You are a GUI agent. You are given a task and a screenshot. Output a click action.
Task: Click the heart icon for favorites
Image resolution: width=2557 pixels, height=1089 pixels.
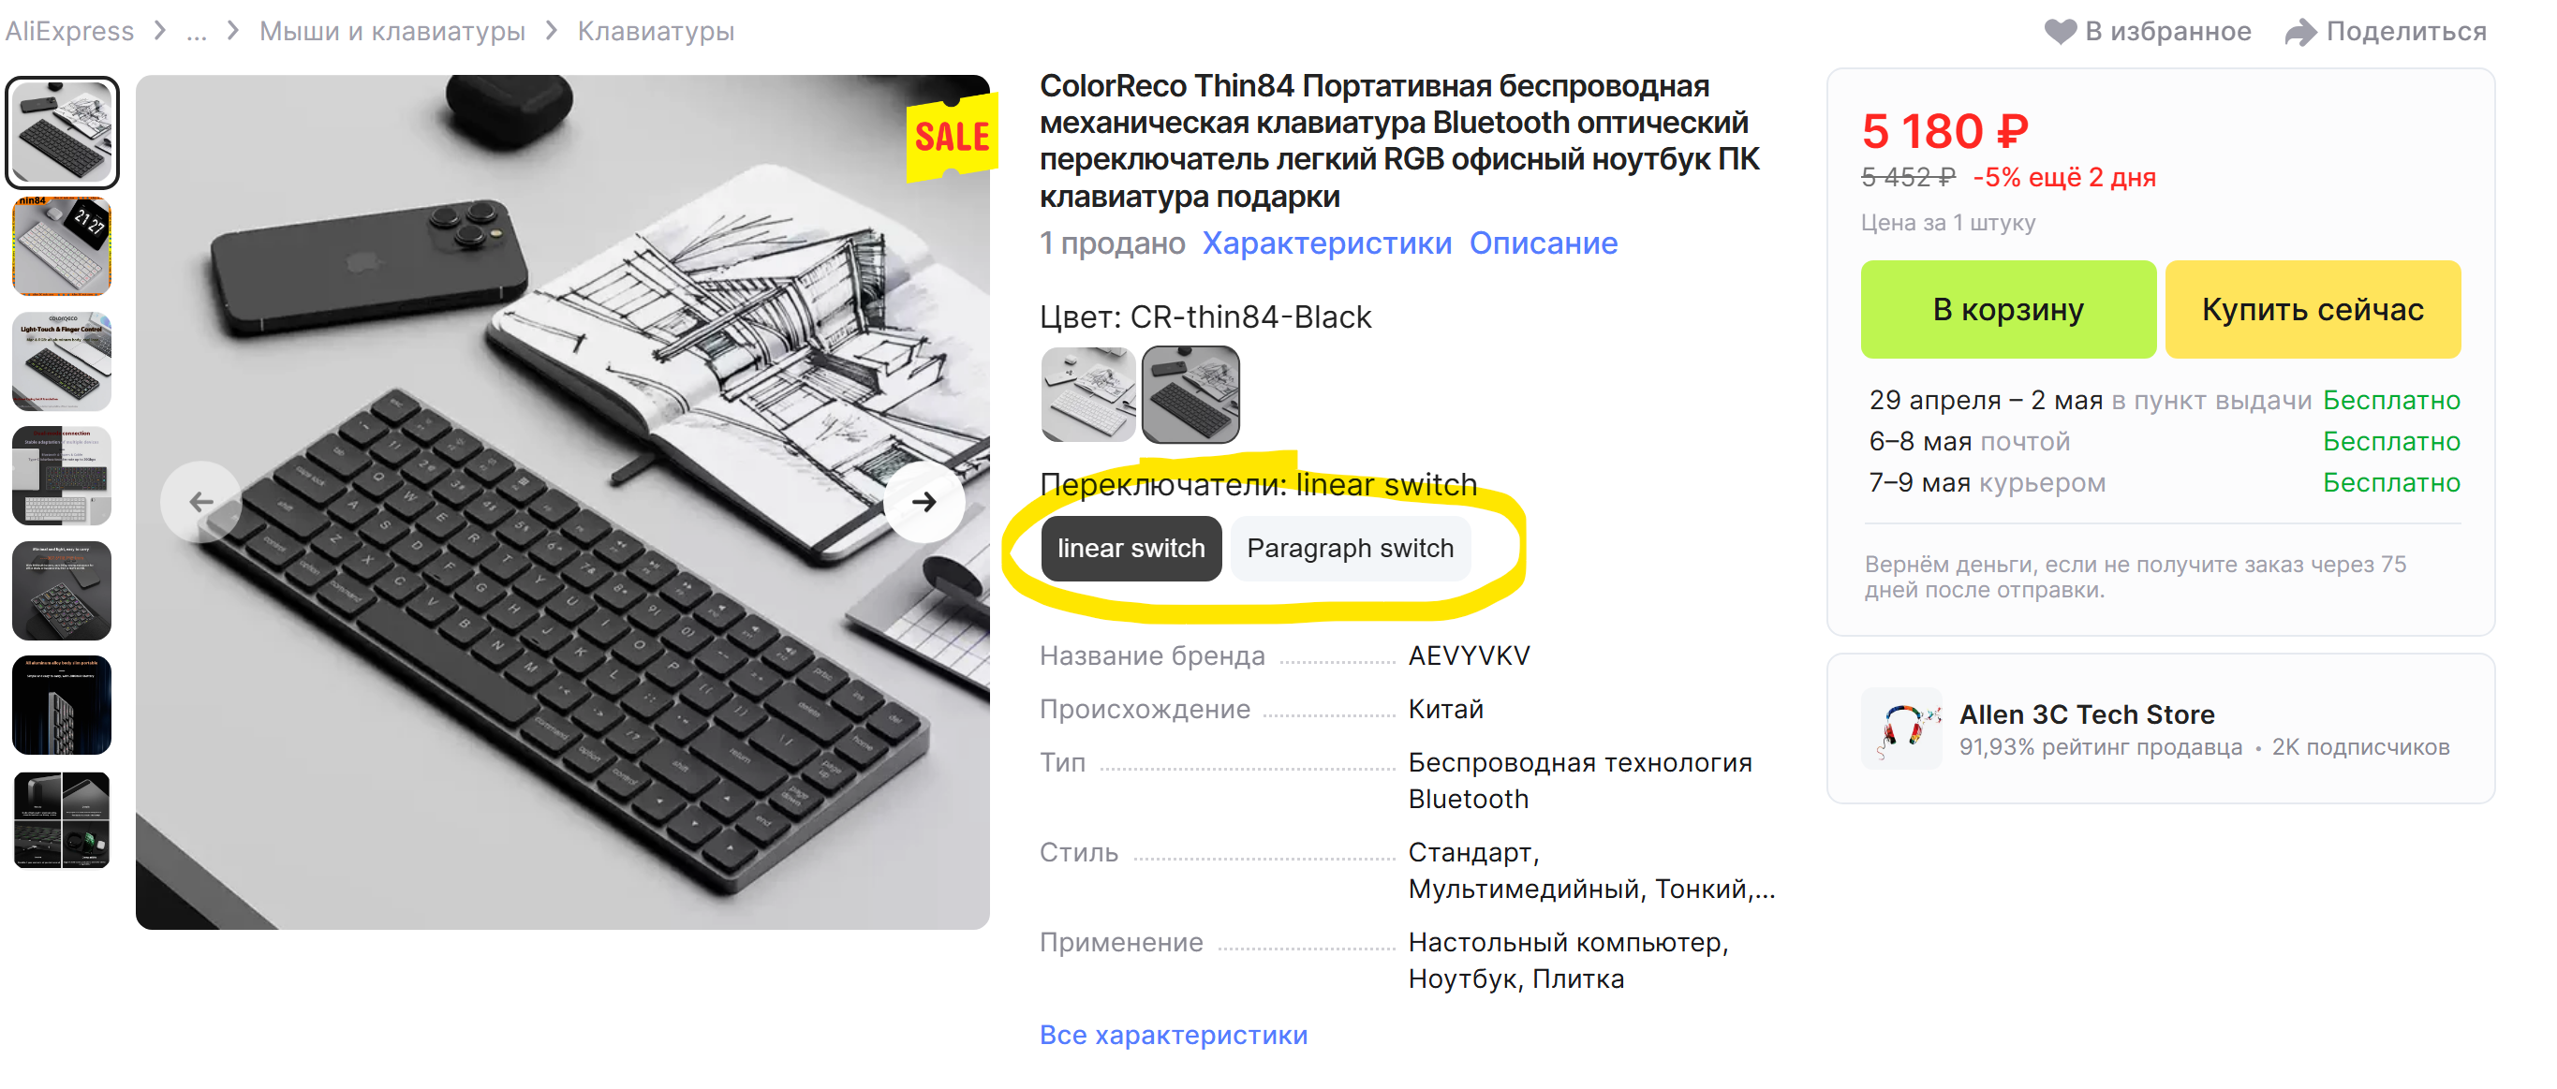(2061, 32)
